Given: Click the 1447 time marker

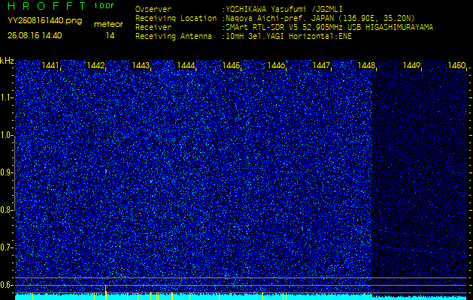Looking at the screenshot, I should coord(321,65).
